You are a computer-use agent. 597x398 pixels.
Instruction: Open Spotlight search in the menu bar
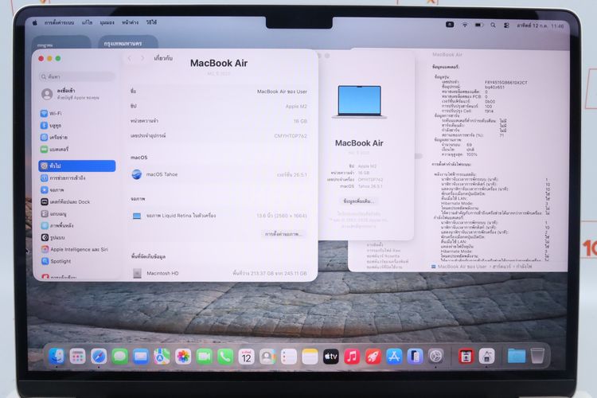coord(493,25)
